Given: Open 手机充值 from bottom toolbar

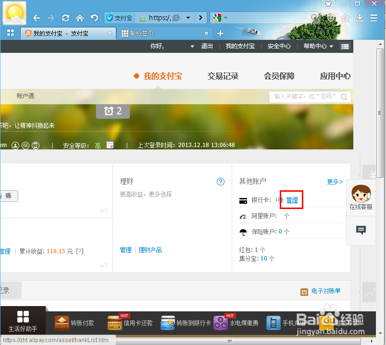Looking at the screenshot, I should [x=286, y=323].
